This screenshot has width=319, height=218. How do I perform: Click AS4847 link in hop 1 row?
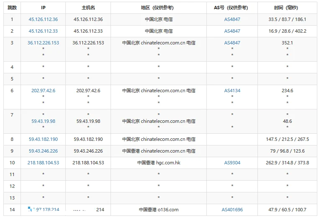232,19
